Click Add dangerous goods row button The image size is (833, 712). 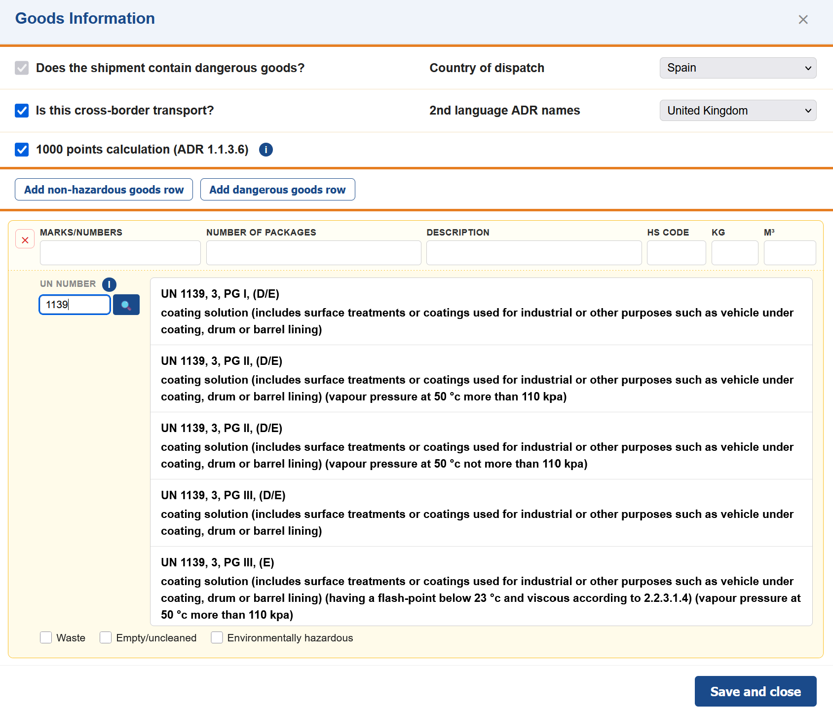tap(277, 190)
